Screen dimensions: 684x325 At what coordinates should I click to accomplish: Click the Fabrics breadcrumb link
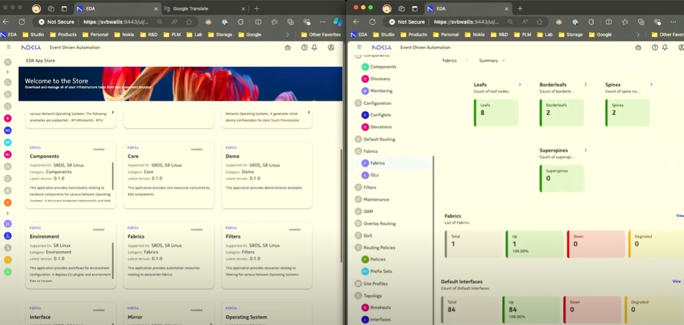[449, 61]
